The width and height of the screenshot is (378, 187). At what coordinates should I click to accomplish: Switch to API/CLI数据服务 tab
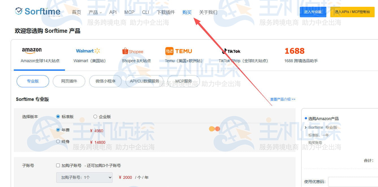click(145, 81)
